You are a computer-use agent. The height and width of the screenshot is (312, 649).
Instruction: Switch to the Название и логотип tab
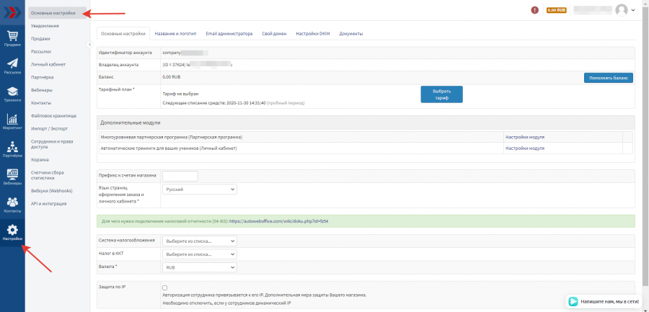click(x=175, y=34)
